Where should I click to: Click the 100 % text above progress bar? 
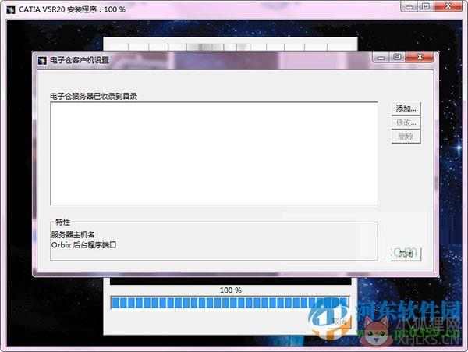(230, 290)
